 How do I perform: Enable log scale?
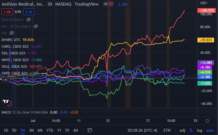coord(199,130)
